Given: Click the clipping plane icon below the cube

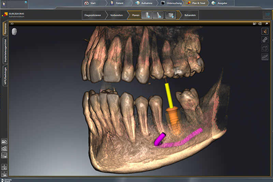Looking at the screenshot, I should coord(264,57).
